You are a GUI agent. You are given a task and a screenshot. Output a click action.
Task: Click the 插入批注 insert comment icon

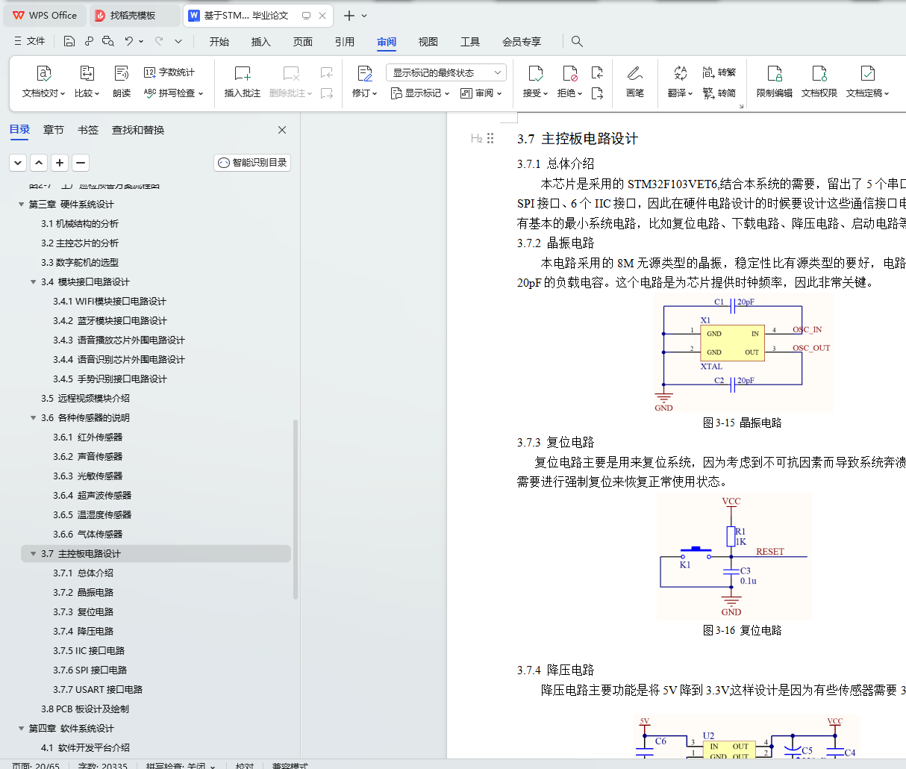tap(243, 73)
